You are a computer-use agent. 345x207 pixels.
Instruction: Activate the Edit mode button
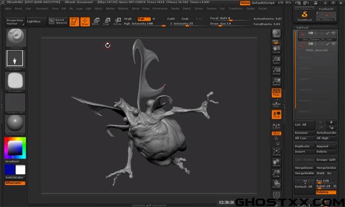tap(74, 21)
